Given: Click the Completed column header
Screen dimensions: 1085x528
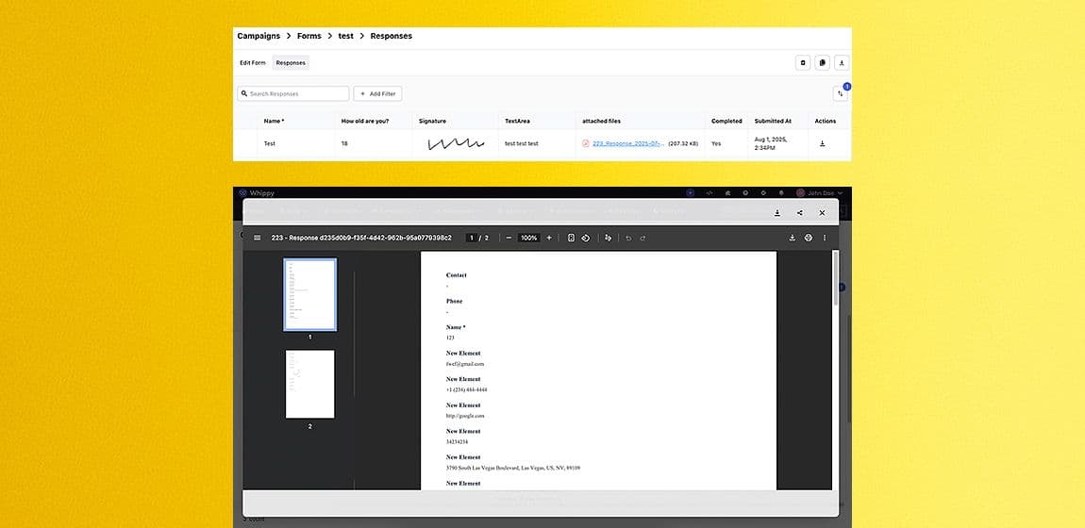Looking at the screenshot, I should pyautogui.click(x=726, y=121).
